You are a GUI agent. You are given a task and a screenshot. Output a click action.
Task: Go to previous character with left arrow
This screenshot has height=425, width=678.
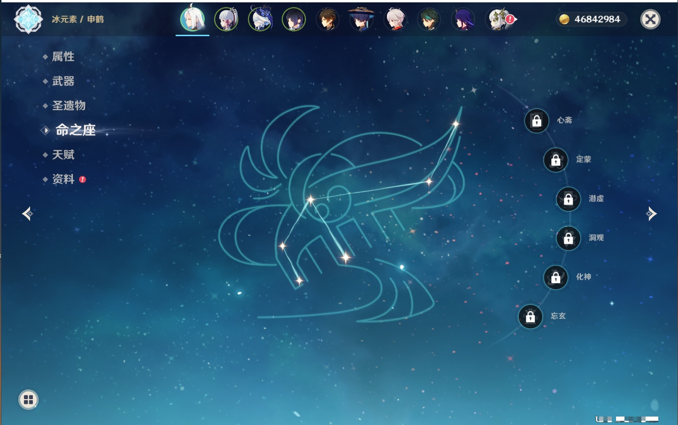point(27,214)
